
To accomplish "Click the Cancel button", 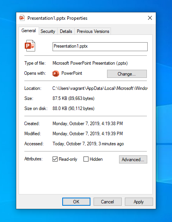I will point(107,201).
